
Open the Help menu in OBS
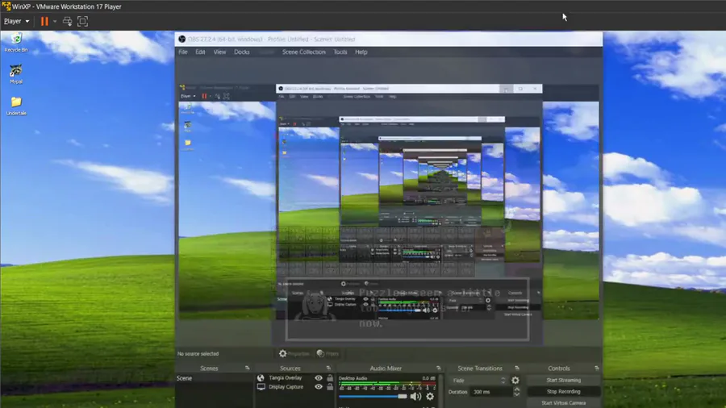(x=361, y=52)
